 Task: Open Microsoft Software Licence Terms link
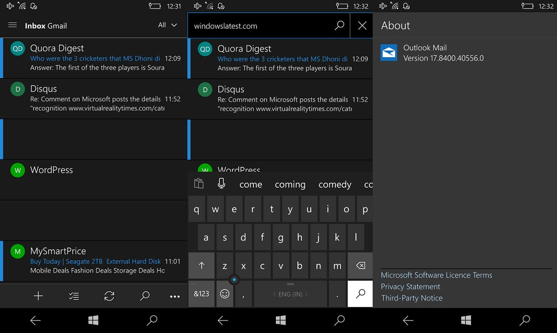[437, 275]
